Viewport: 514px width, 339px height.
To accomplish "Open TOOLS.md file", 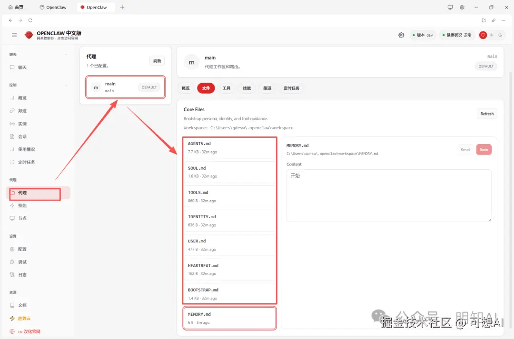I will tap(230, 196).
